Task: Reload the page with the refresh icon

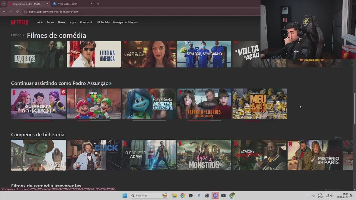Action: point(17,12)
